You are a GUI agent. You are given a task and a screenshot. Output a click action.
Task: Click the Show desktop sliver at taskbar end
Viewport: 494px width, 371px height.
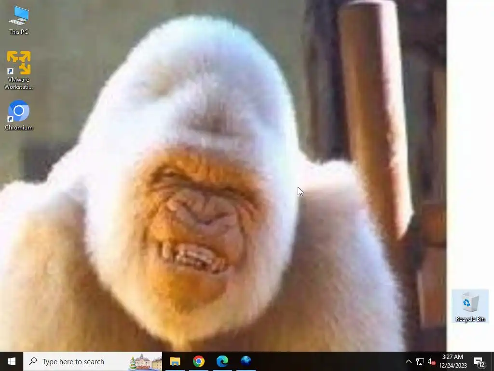[x=493, y=361]
